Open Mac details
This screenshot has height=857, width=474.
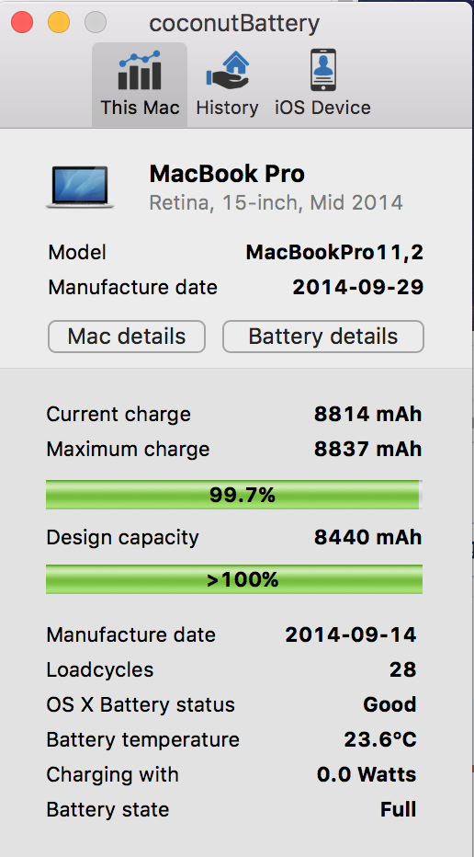click(x=127, y=337)
